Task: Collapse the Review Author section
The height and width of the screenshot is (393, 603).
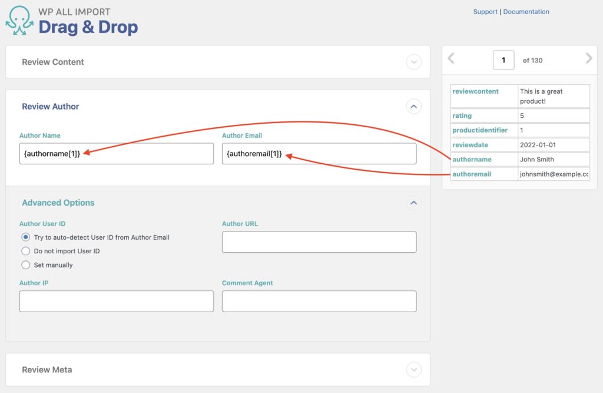Action: click(414, 106)
